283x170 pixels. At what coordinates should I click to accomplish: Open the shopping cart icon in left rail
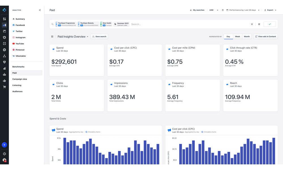tap(4, 87)
